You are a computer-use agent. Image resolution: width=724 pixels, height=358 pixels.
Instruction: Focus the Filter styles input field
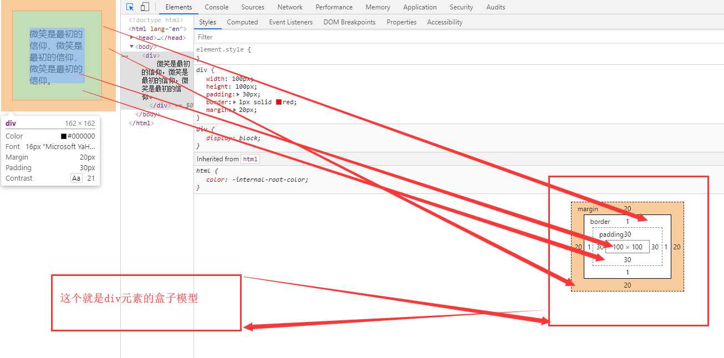(x=458, y=37)
